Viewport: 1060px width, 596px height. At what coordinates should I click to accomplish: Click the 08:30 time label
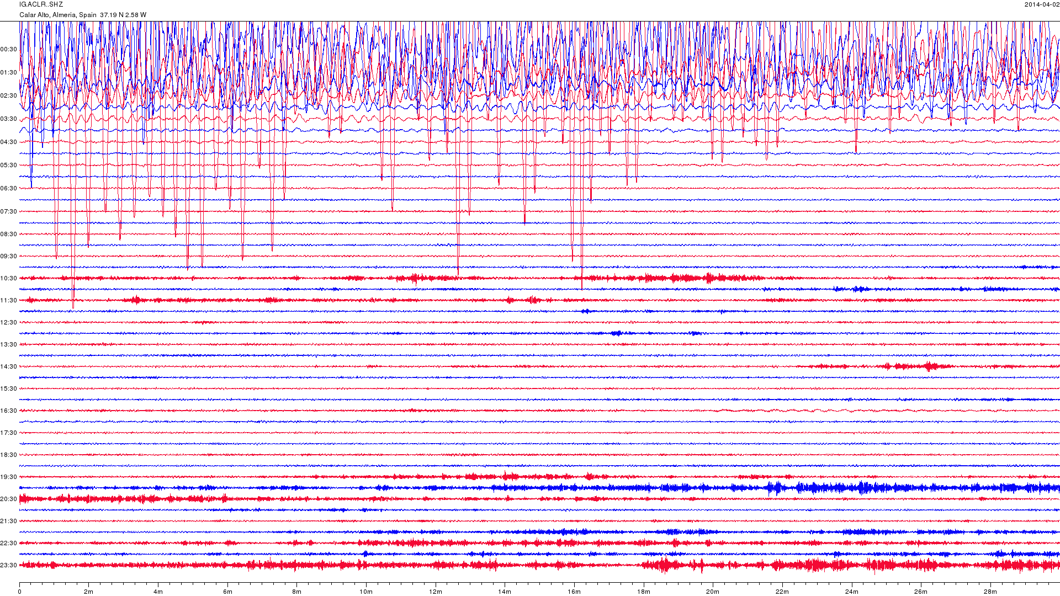(9, 235)
